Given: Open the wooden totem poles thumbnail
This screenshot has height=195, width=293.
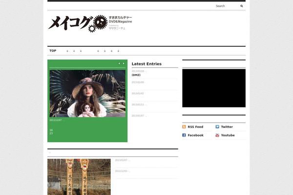Looking at the screenshot, I should [x=79, y=177].
